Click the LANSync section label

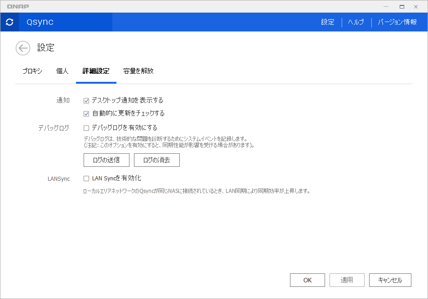click(59, 179)
